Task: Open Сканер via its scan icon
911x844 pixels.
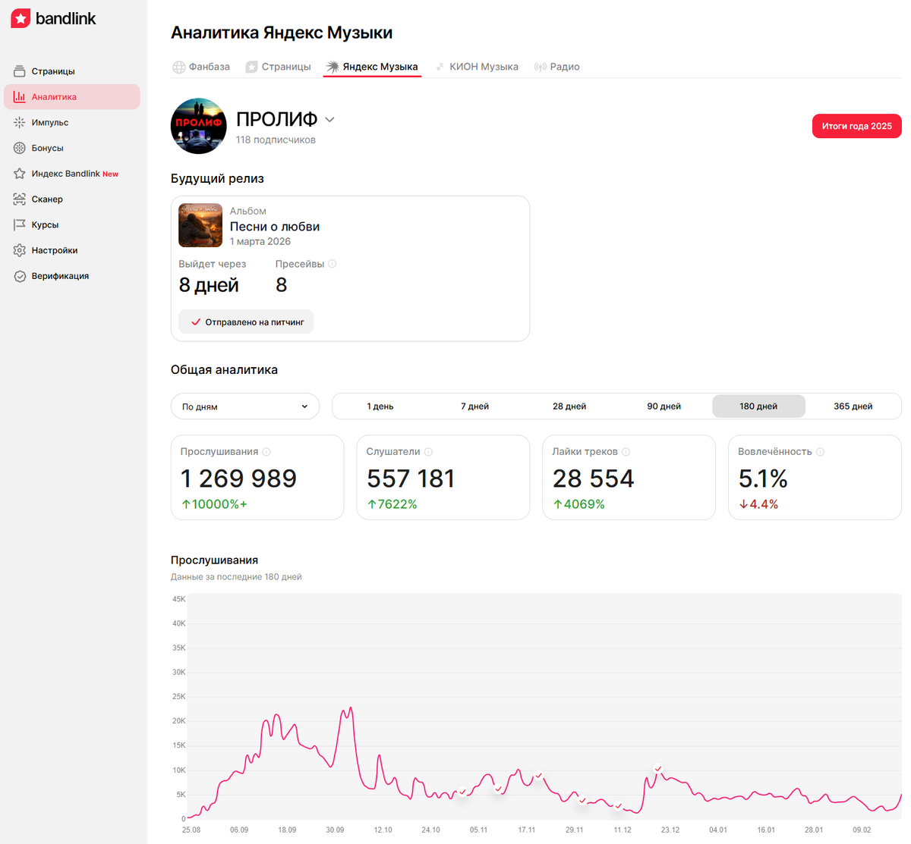Action: tap(20, 199)
